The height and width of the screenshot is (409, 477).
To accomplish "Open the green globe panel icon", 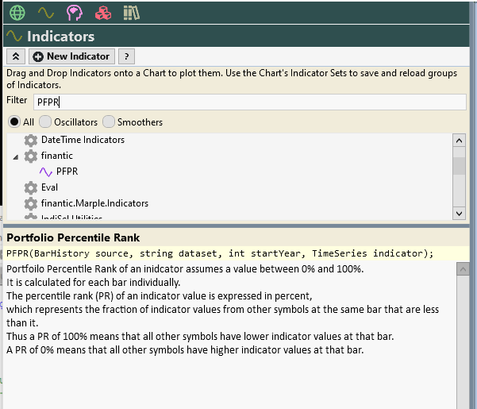I will (x=17, y=13).
